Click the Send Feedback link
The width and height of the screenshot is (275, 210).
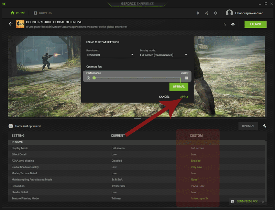247,201
